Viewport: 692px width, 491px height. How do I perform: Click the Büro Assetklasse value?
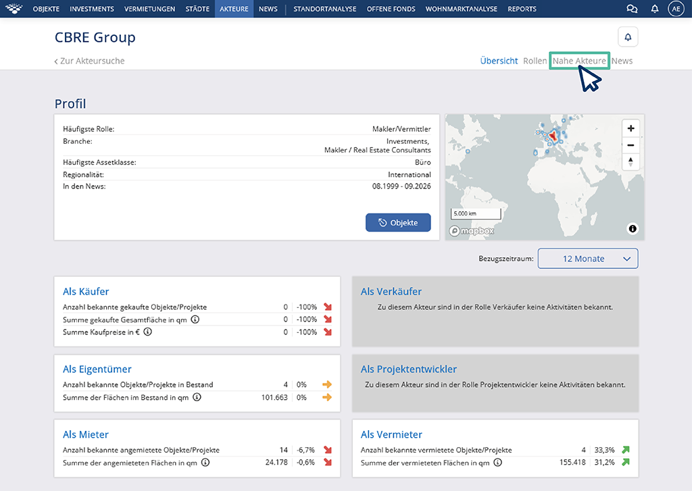[x=423, y=162]
